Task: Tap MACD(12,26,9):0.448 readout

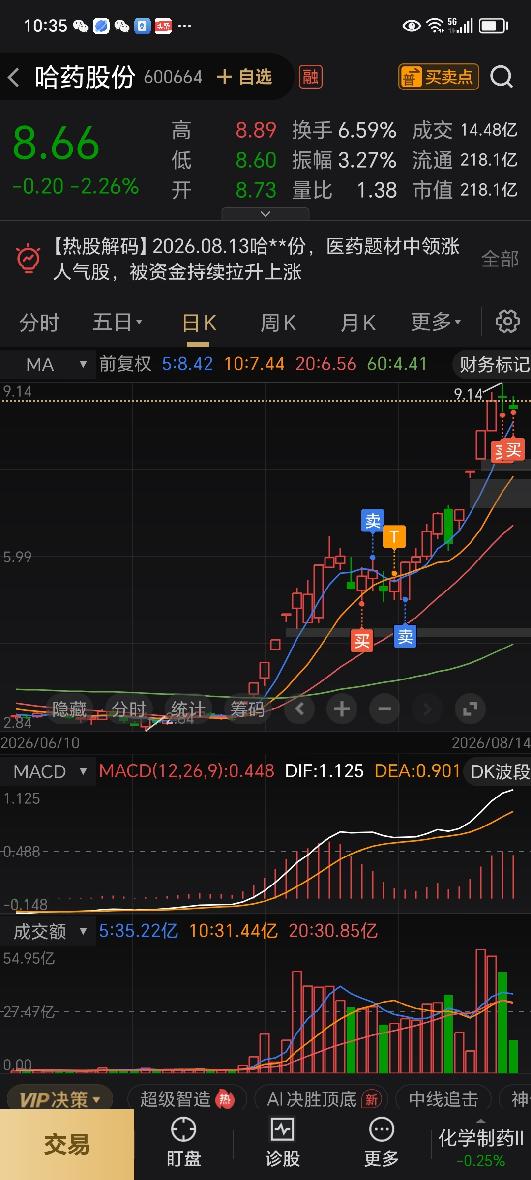Action: point(187,771)
